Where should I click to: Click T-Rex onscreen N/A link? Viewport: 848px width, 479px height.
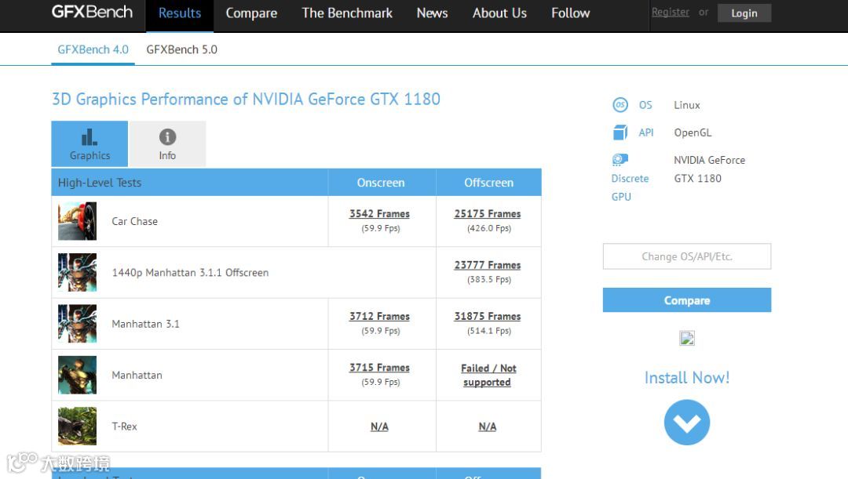380,426
